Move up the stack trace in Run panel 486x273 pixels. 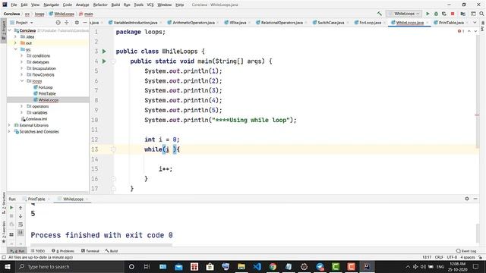click(21, 208)
